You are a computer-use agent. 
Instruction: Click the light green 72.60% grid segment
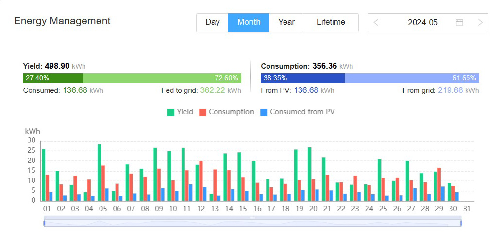(x=162, y=78)
